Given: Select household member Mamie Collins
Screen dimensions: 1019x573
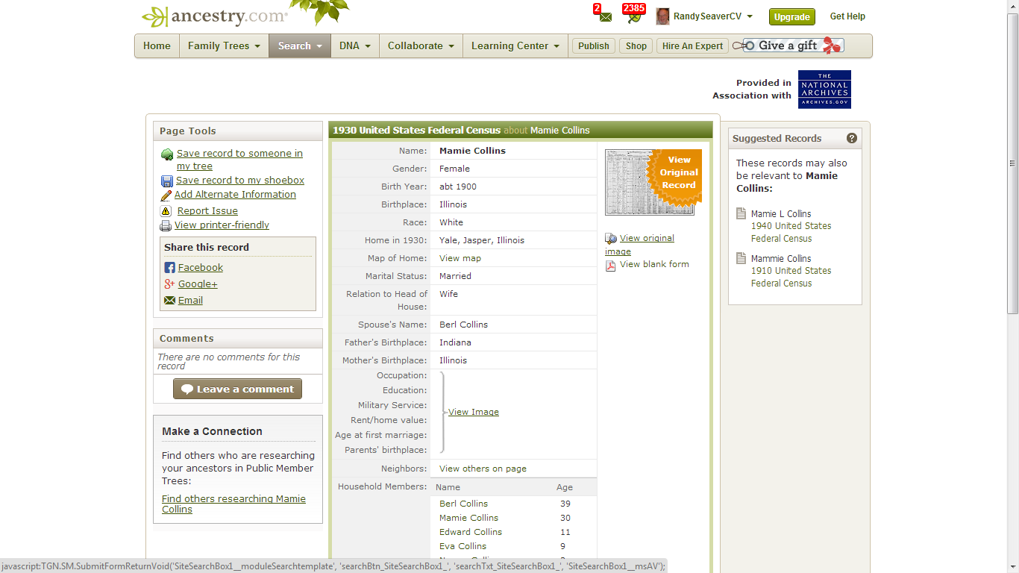Looking at the screenshot, I should [468, 518].
